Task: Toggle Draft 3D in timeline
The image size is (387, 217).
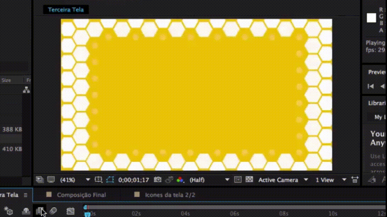Action: click(x=8, y=211)
